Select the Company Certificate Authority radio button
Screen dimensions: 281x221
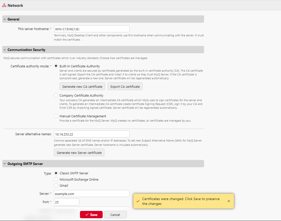(56, 95)
